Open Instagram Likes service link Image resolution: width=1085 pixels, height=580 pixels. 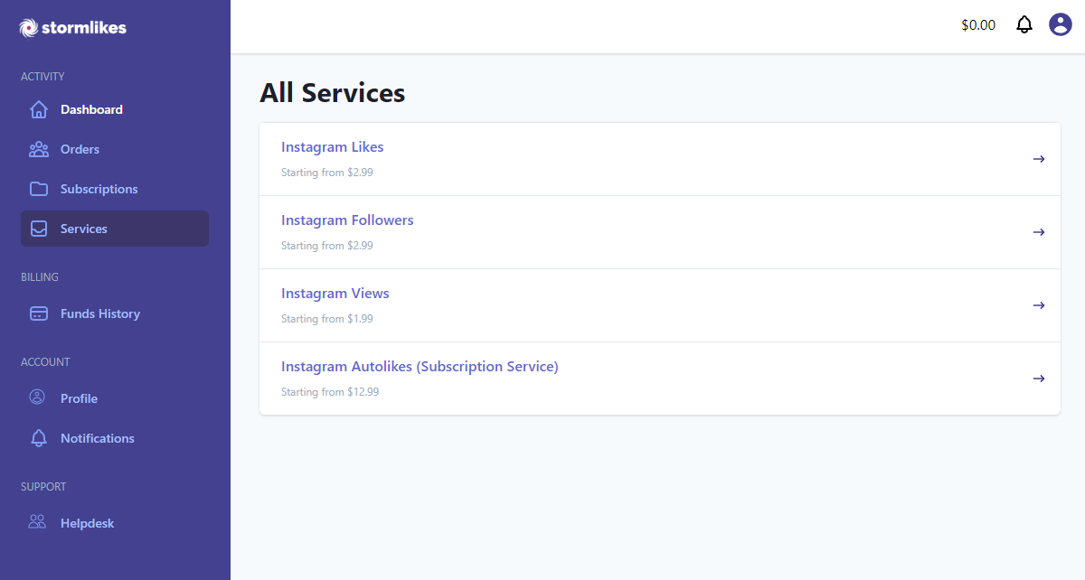[332, 147]
